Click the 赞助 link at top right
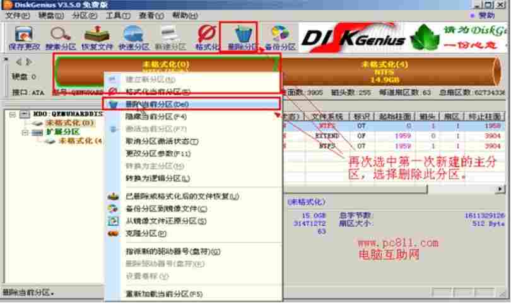Screen dimensions: 511x303 pyautogui.click(x=486, y=15)
